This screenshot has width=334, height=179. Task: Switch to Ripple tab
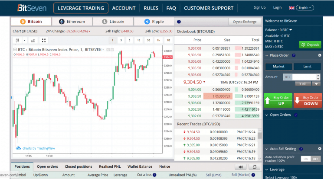pyautogui.click(x=154, y=22)
